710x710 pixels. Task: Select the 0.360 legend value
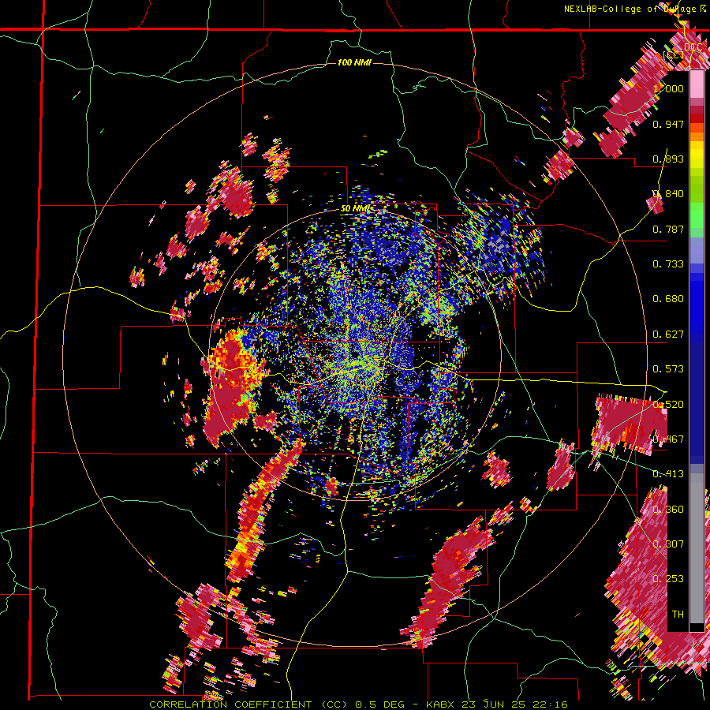668,510
